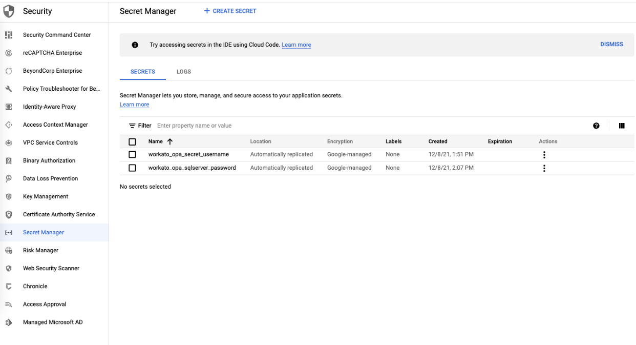The width and height of the screenshot is (636, 345).
Task: Toggle the select all secrets checkbox
Action: pyautogui.click(x=132, y=141)
